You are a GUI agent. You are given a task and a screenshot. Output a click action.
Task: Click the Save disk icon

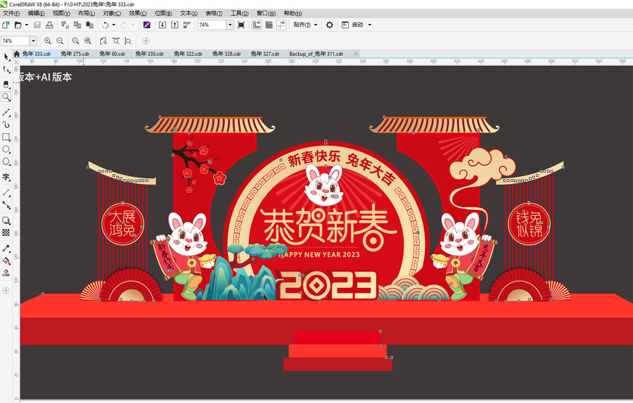point(37,25)
